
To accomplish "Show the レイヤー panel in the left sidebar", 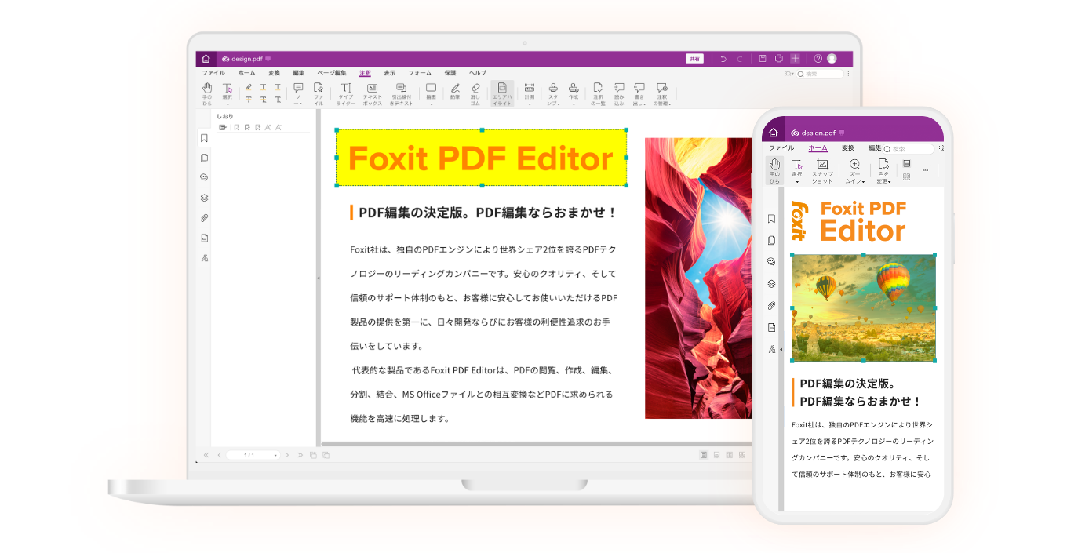I will [x=205, y=198].
